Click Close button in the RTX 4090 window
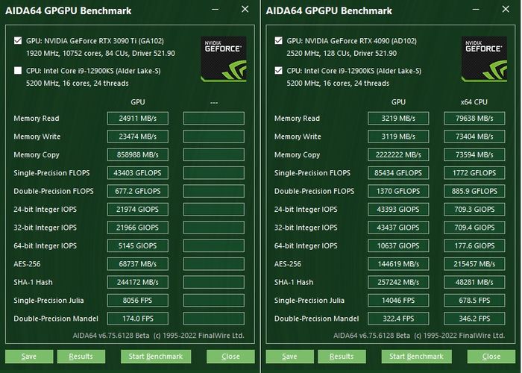Viewport: 522px width, 373px height. pos(491,357)
